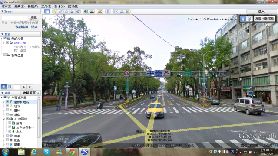
Task: Enable the 海洋 layer checkbox
Action: 7,136
